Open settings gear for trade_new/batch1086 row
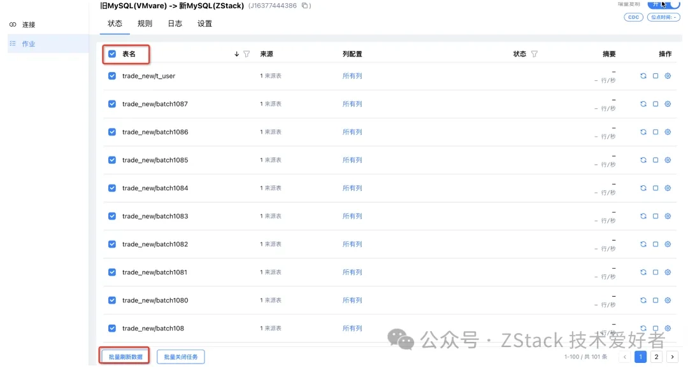This screenshot has width=688, height=368. click(668, 132)
